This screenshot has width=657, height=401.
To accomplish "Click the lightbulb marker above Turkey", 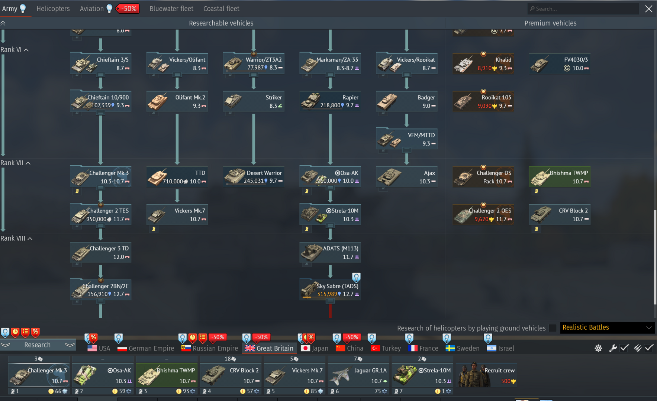I will tap(371, 338).
